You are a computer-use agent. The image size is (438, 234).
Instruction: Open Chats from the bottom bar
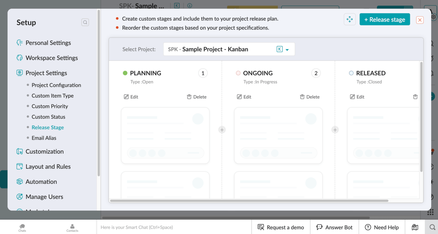22,227
